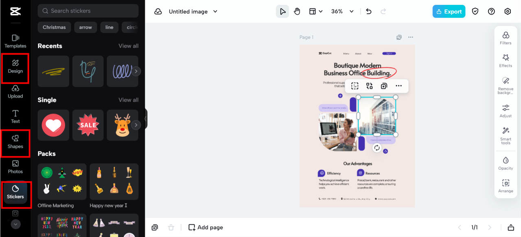The height and width of the screenshot is (237, 521).
Task: Undo the last action
Action: click(369, 11)
